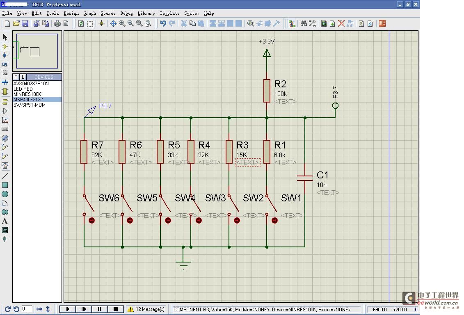Select the Subcircuit mode tool
Viewport: 464px width, 315px height.
[x=5, y=92]
